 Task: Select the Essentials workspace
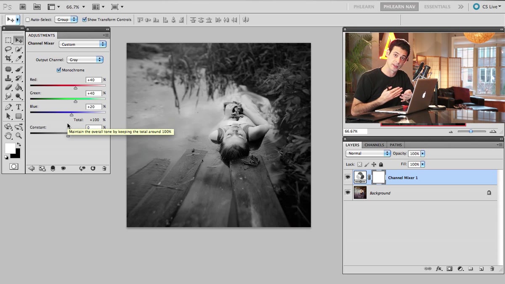437,7
